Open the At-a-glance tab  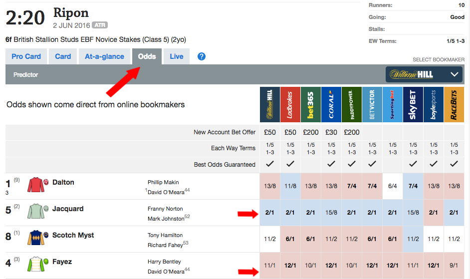click(x=104, y=56)
